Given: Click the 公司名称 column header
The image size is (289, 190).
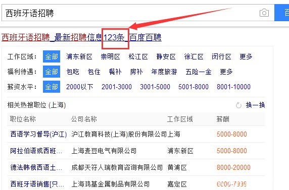Looking at the screenshot, I should (x=84, y=119).
